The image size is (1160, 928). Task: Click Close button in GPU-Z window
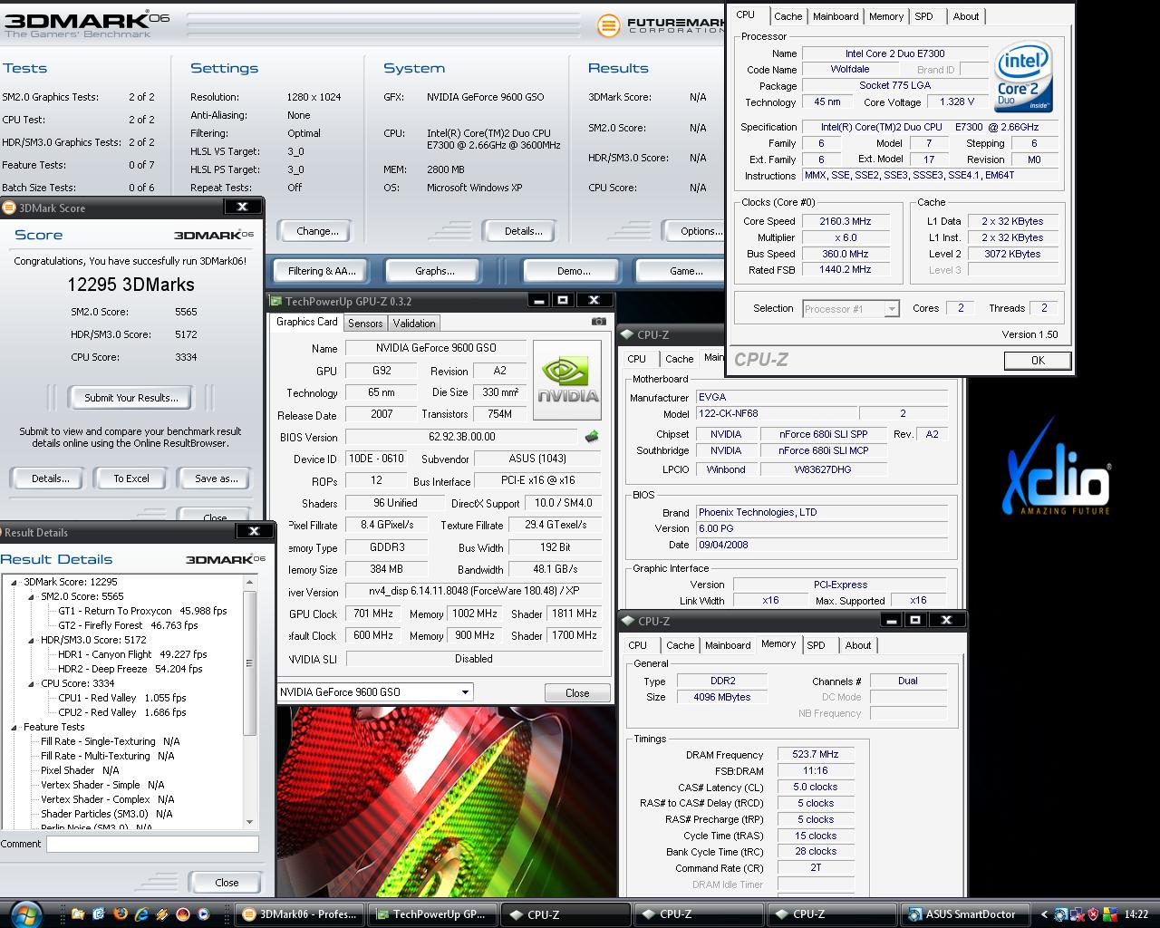[x=577, y=692]
